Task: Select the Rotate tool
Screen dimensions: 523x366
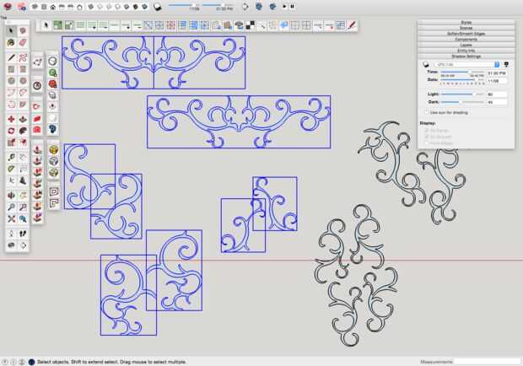Action: point(11,131)
